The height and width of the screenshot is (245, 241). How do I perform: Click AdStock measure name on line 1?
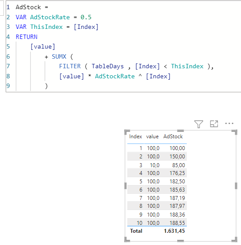click(x=28, y=7)
